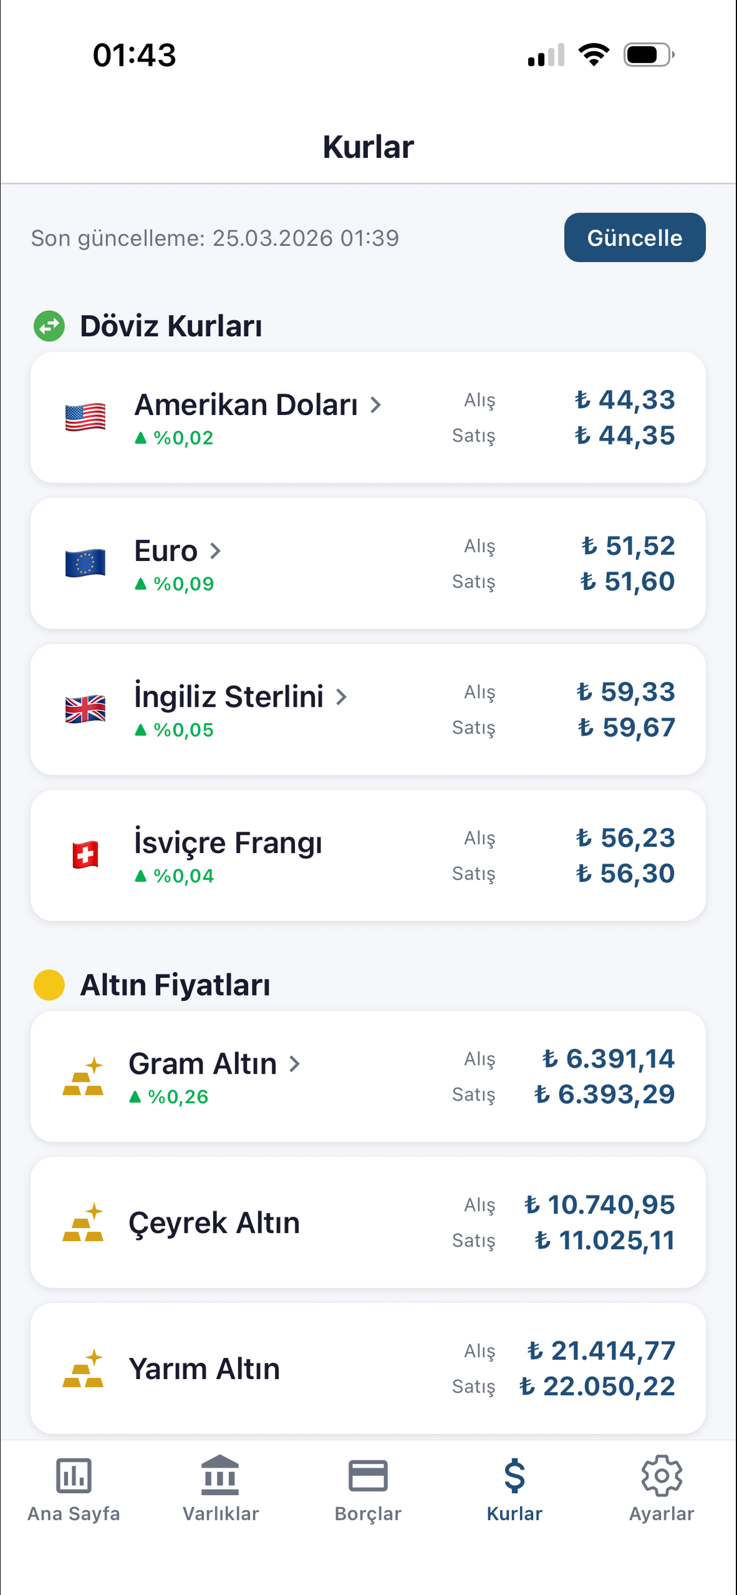Tap the Swiss flag icon

pyautogui.click(x=86, y=855)
